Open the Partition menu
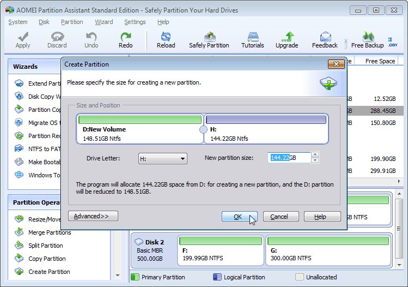 pyautogui.click(x=72, y=22)
